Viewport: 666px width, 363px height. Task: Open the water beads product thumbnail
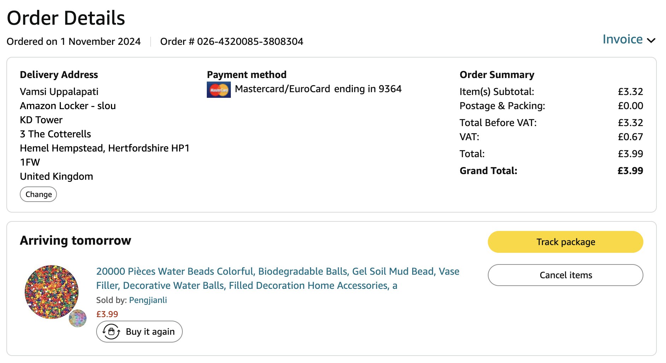click(52, 292)
